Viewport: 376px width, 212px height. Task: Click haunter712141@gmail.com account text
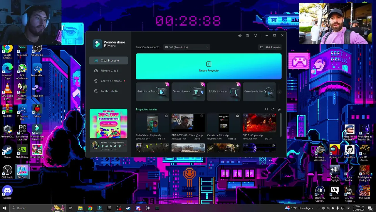coord(112,143)
